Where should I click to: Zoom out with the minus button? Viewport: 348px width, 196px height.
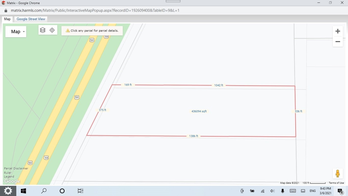tap(338, 42)
